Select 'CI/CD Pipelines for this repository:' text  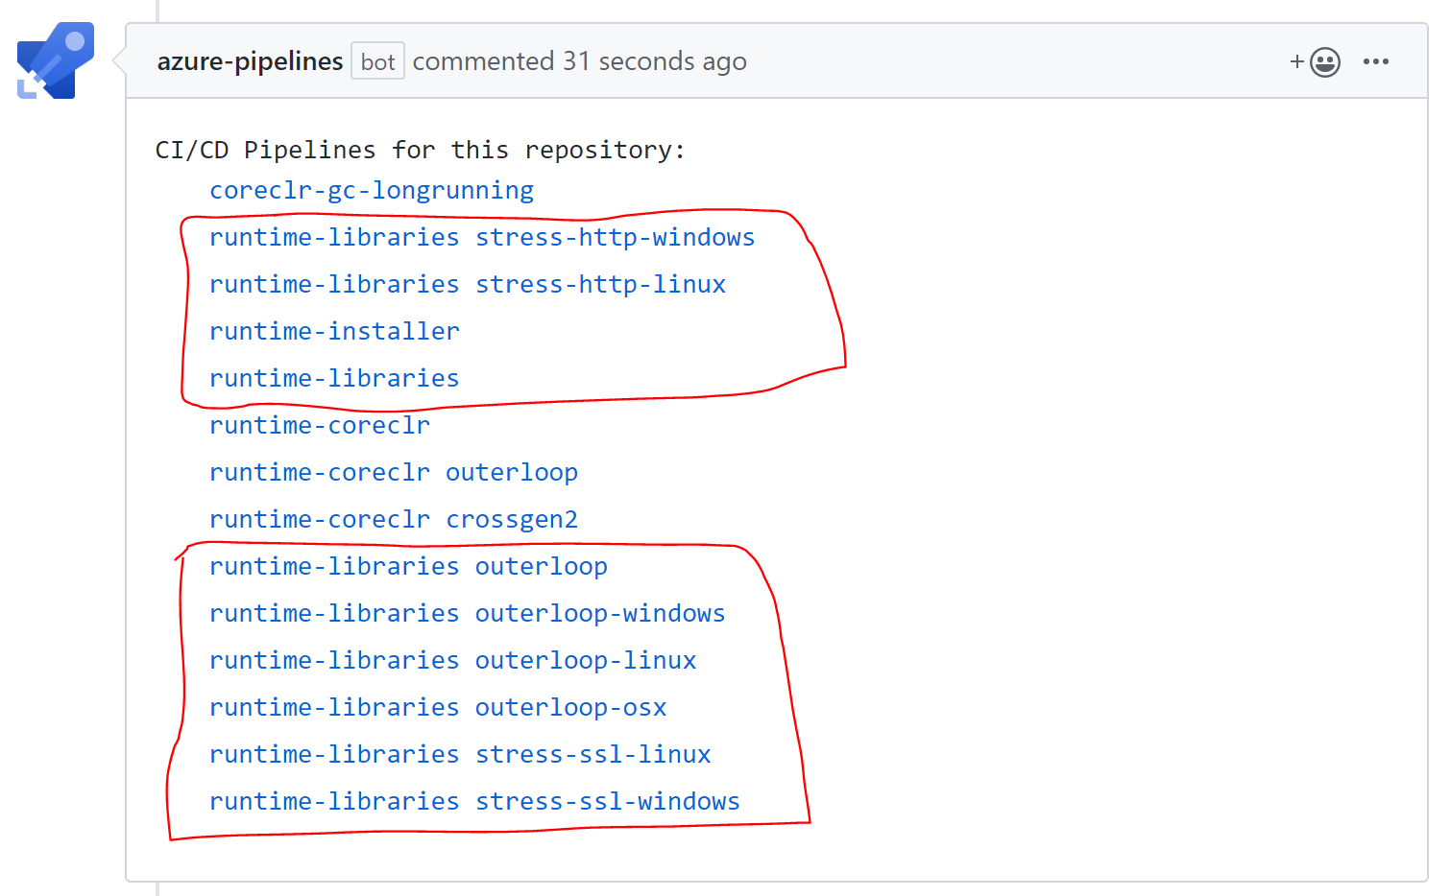pyautogui.click(x=421, y=151)
